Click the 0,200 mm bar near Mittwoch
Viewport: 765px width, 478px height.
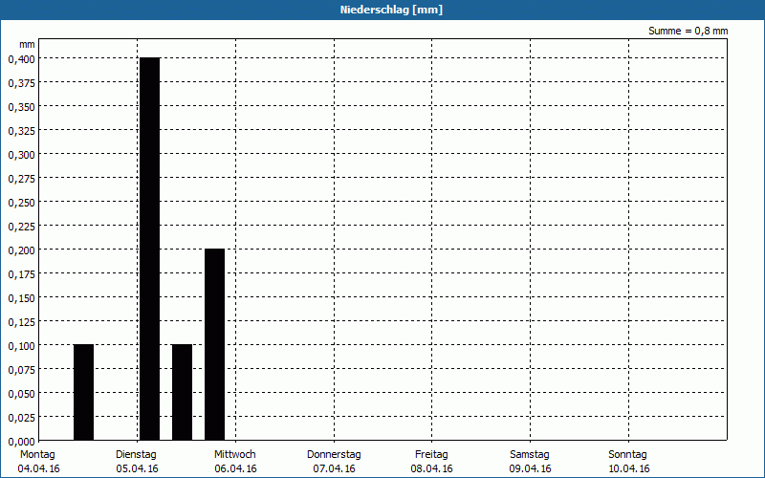[214, 344]
